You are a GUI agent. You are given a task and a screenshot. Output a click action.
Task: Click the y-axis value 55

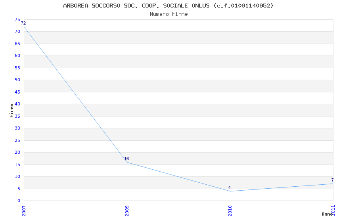17,68
